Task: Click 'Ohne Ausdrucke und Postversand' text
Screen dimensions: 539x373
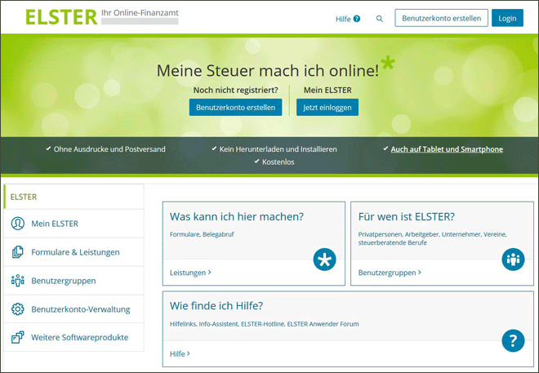Action: (109, 149)
